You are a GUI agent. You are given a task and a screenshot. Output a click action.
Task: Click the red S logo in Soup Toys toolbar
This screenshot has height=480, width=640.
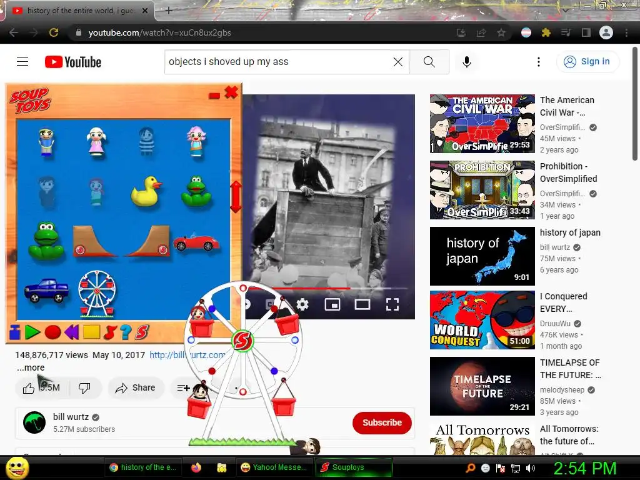(x=142, y=332)
